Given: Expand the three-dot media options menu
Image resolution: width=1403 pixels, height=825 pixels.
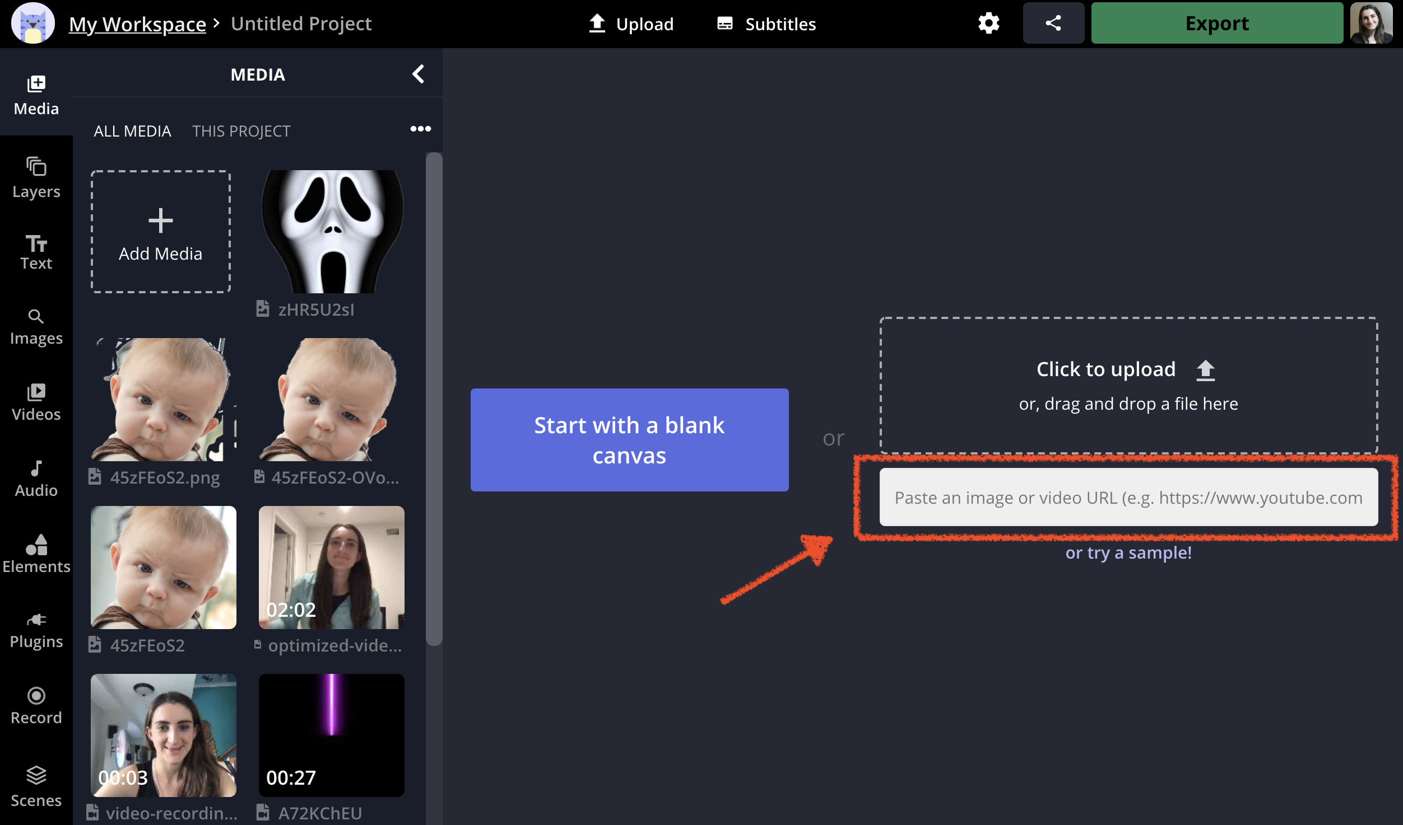Looking at the screenshot, I should point(420,129).
